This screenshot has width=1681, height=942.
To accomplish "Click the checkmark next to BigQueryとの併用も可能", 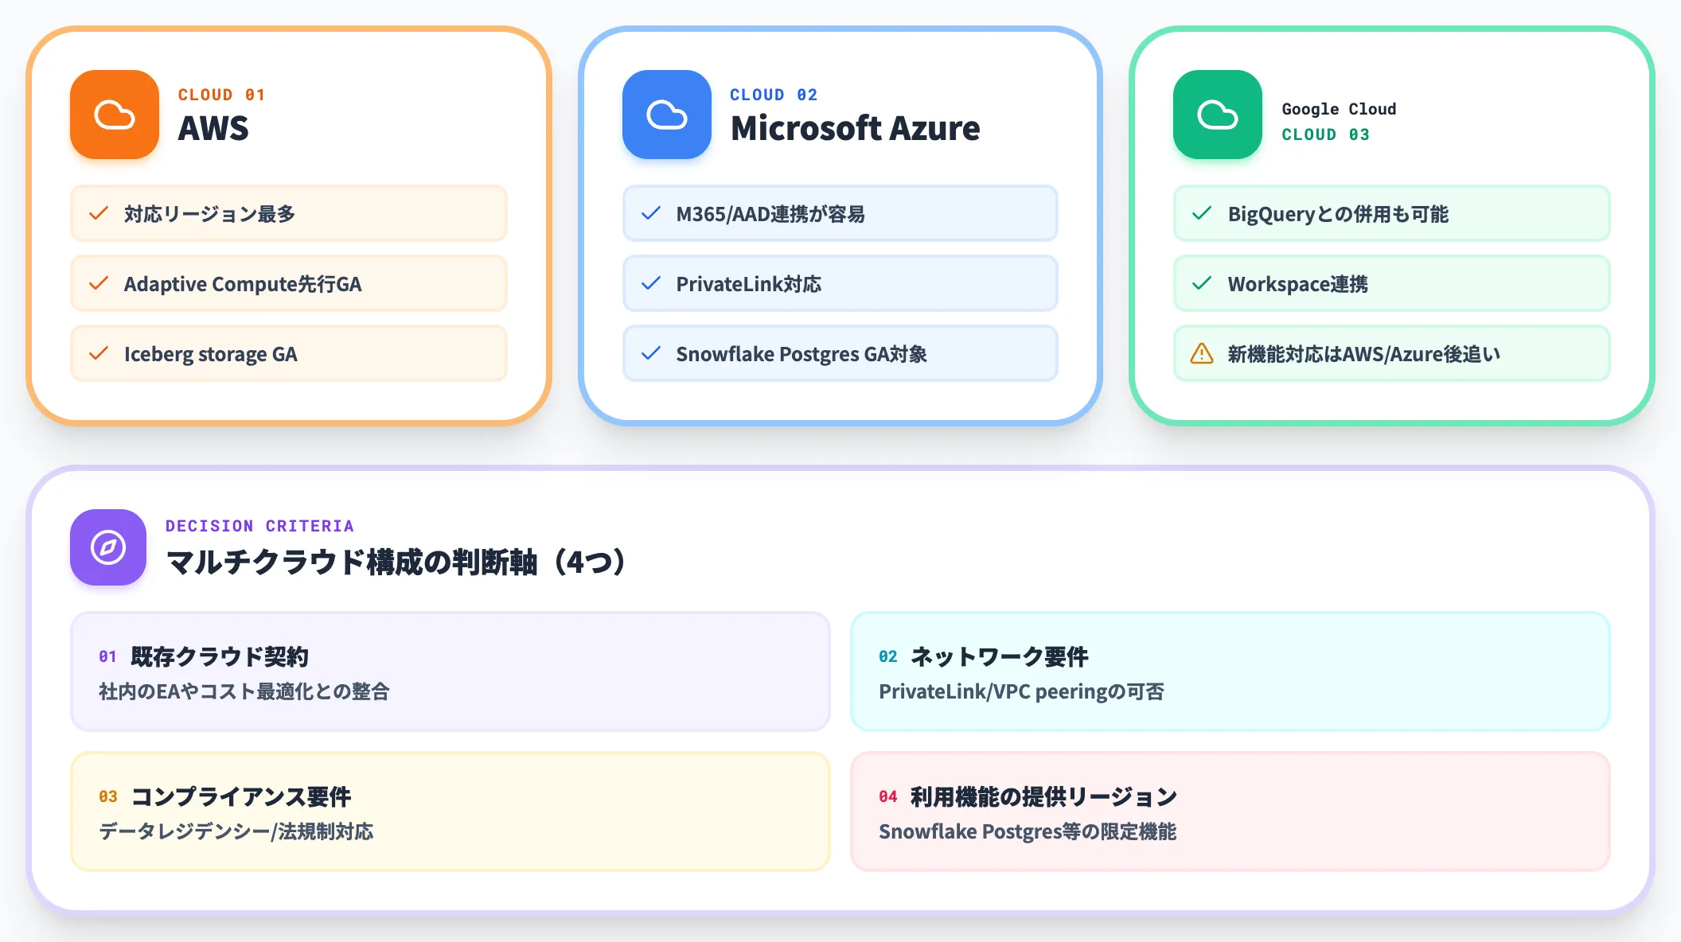I will [x=1202, y=213].
